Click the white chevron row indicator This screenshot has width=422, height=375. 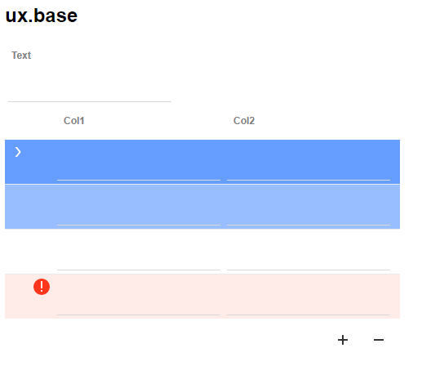pos(18,152)
